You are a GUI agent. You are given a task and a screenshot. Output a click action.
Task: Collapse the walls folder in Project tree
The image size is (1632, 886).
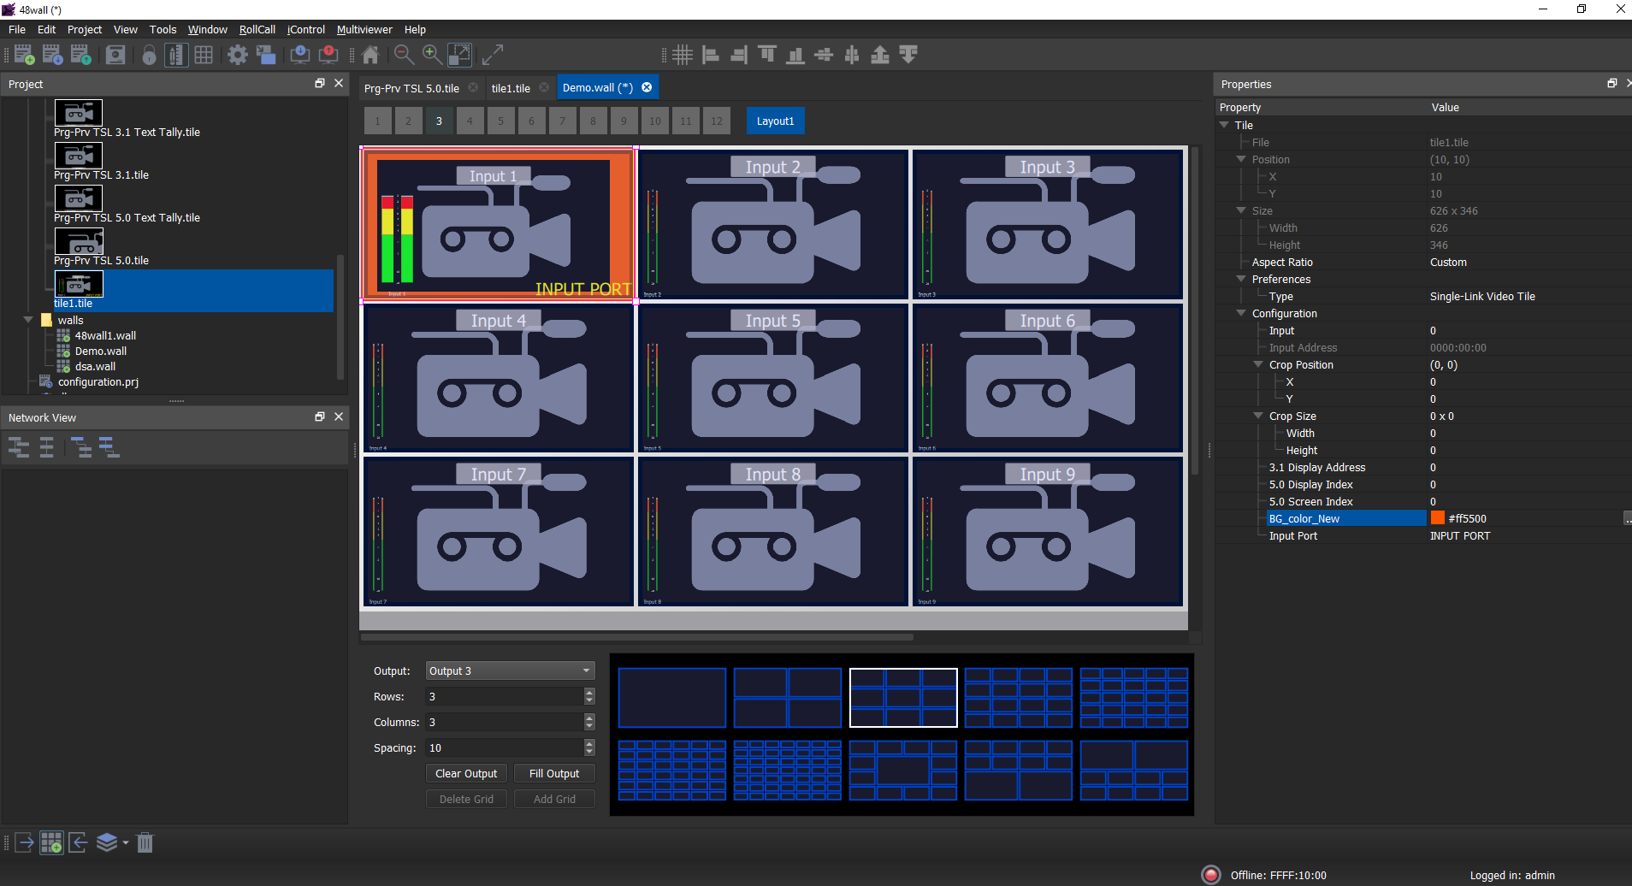click(x=28, y=320)
